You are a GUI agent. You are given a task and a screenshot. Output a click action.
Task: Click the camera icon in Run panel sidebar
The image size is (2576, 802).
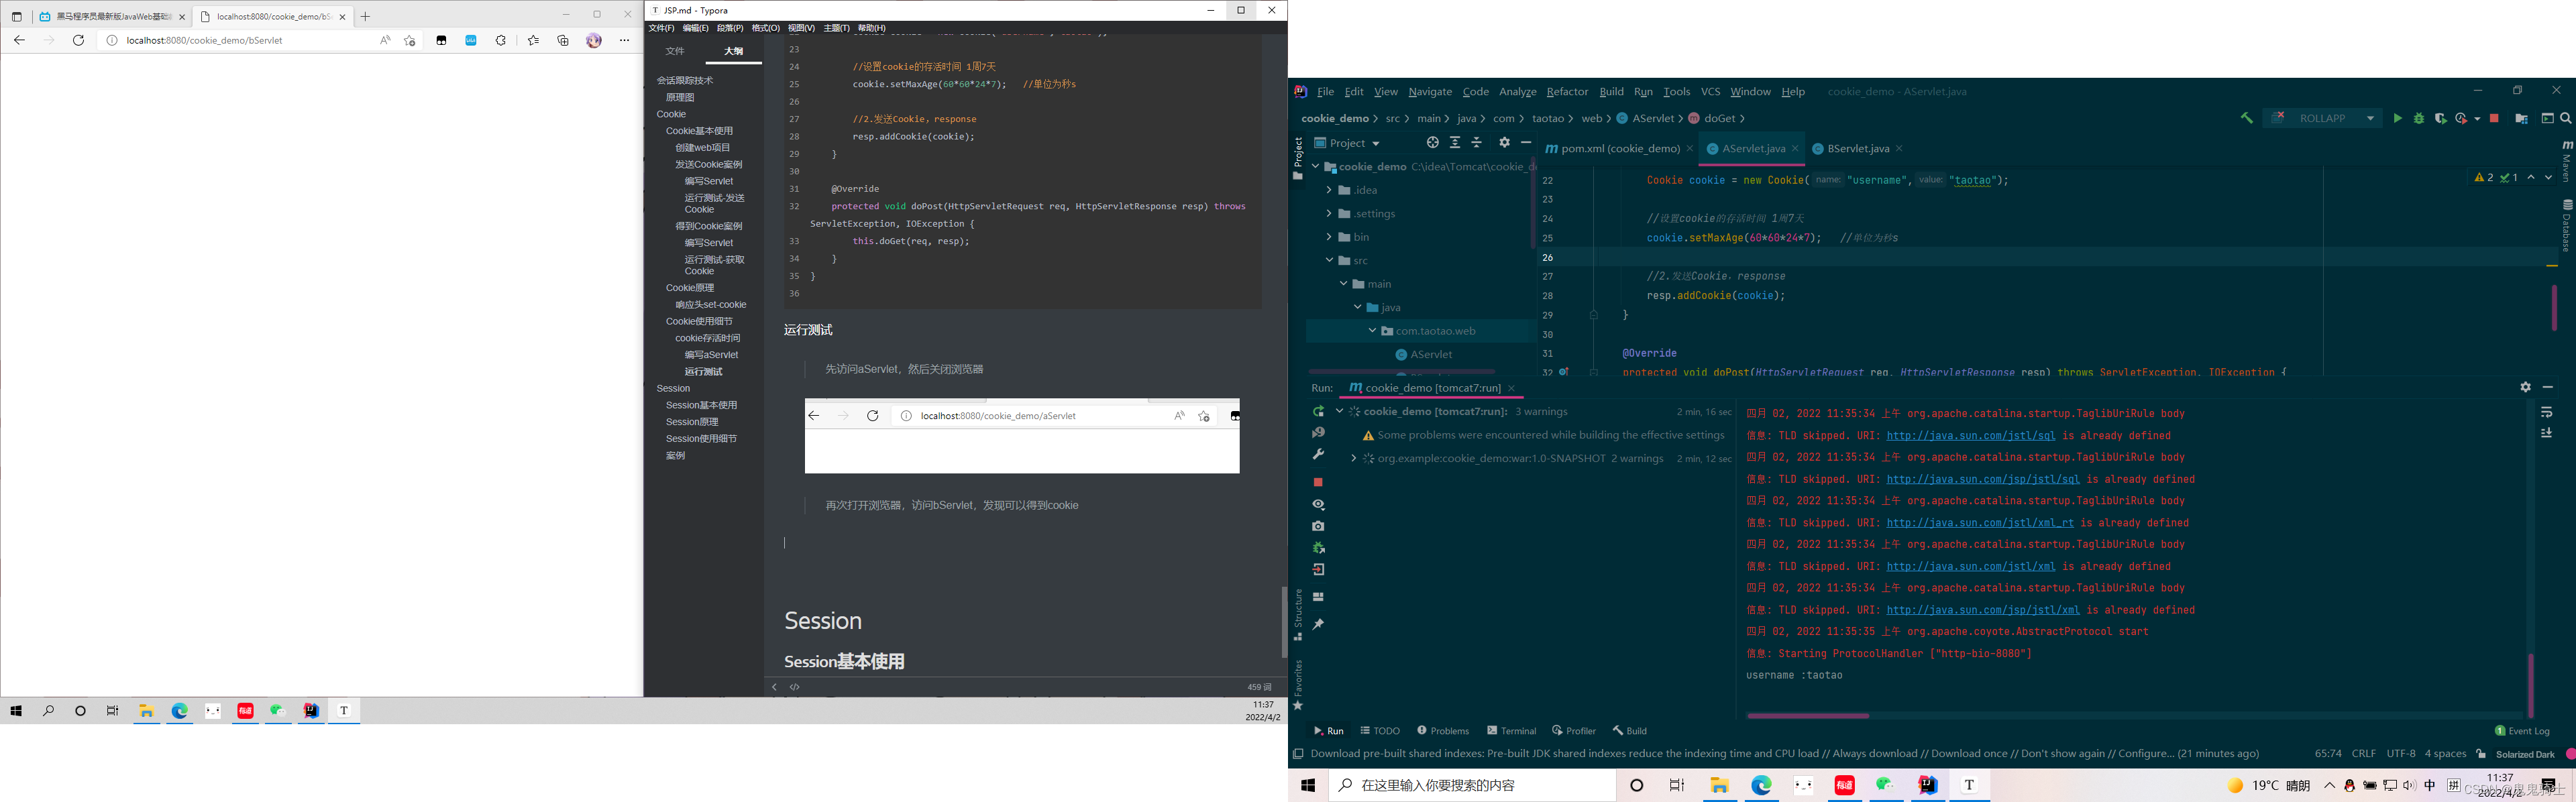click(1318, 526)
